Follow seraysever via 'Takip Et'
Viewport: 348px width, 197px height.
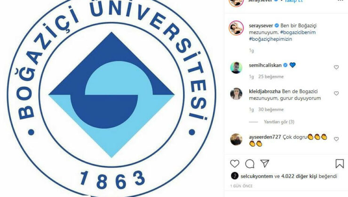tap(293, 1)
